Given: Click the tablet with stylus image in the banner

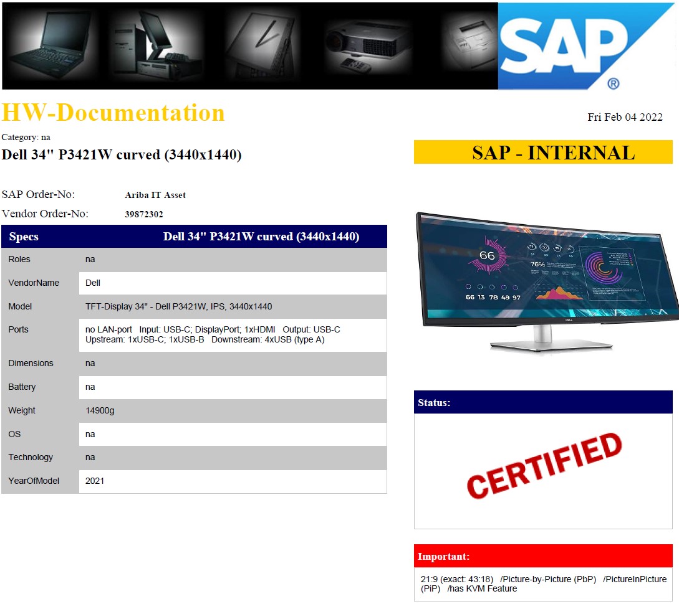Looking at the screenshot, I should coord(262,45).
